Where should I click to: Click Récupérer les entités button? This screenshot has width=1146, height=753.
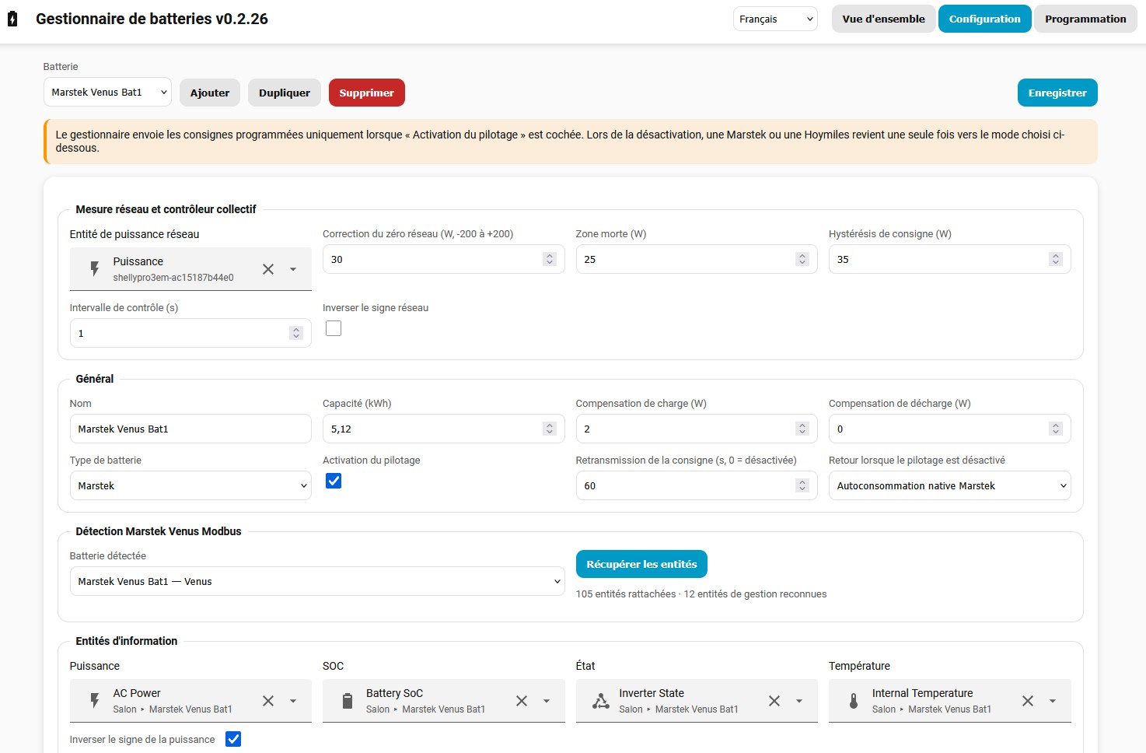tap(641, 564)
